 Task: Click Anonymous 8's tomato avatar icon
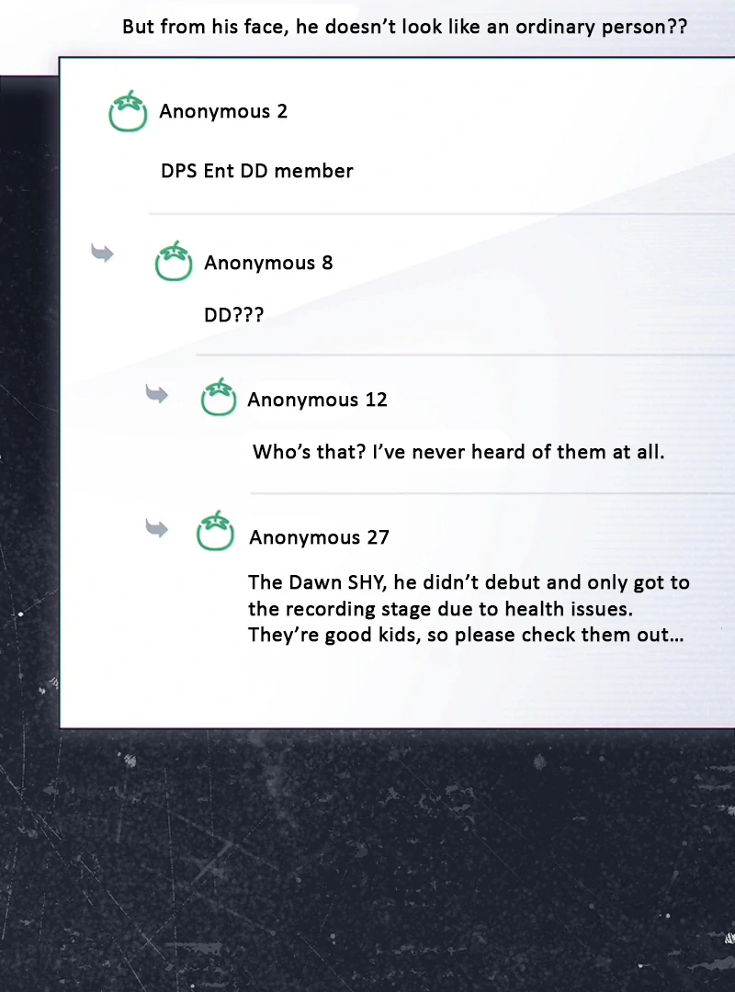tap(174, 261)
